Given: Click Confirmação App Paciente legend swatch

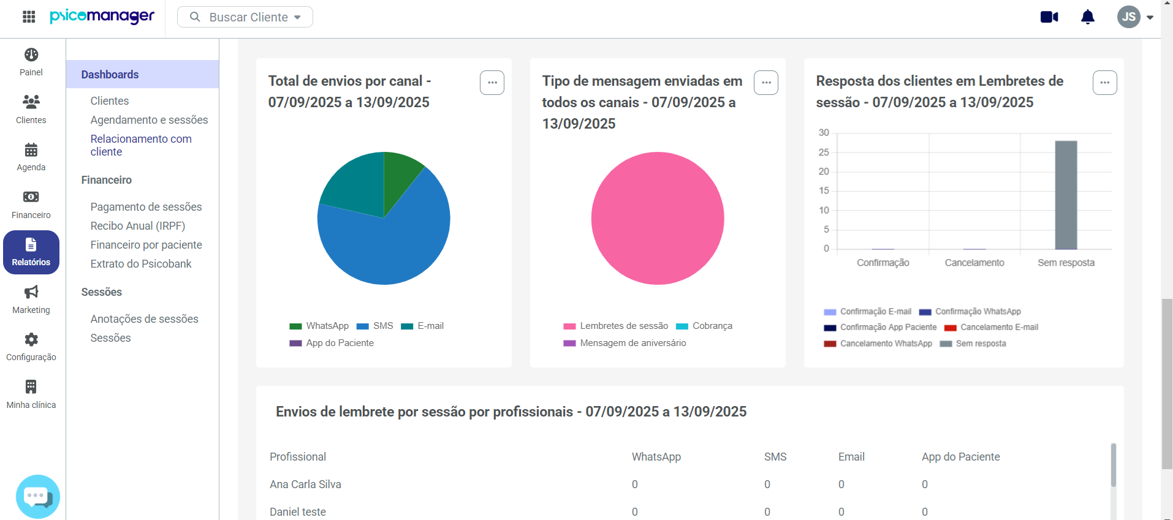Looking at the screenshot, I should tap(830, 328).
